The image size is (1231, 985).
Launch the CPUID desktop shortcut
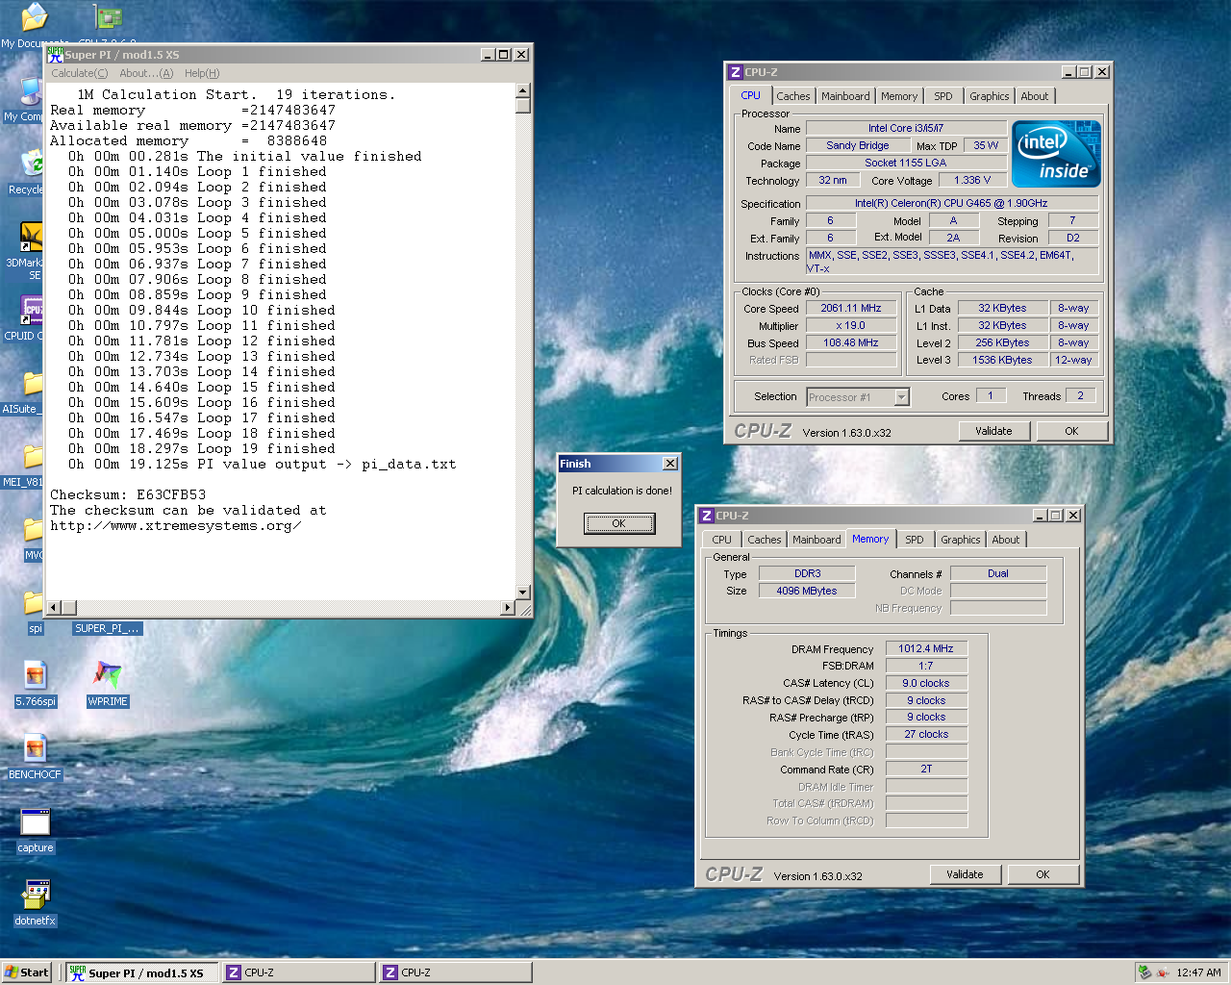(x=31, y=310)
